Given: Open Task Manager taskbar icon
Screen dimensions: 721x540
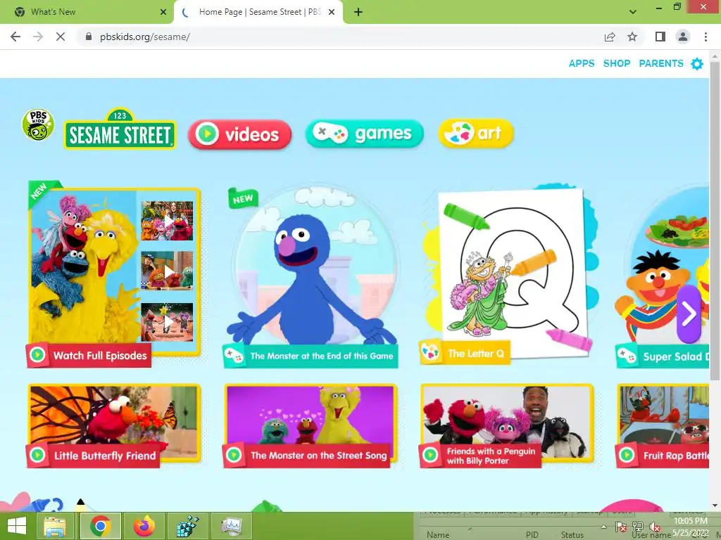Looking at the screenshot, I should coord(231,526).
